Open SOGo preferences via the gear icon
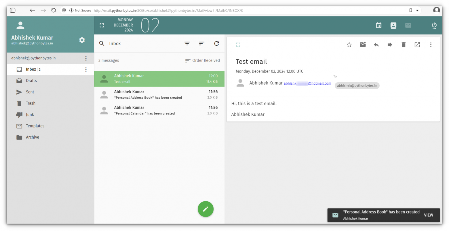Image resolution: width=449 pixels, height=231 pixels. coord(82,40)
